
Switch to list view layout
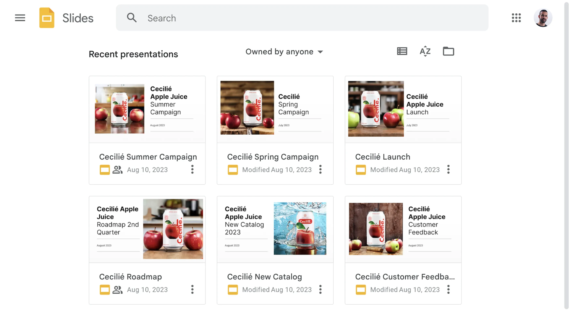pos(402,51)
